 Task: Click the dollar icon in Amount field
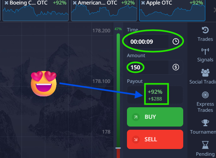pos(176,67)
